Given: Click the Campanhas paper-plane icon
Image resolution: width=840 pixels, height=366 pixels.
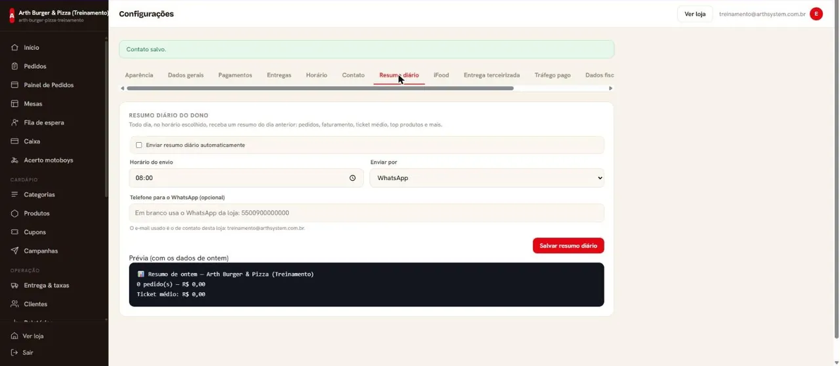Looking at the screenshot, I should coord(14,251).
